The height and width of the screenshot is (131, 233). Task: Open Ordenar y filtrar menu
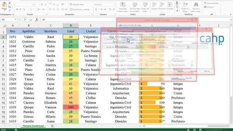[x=185, y=7]
